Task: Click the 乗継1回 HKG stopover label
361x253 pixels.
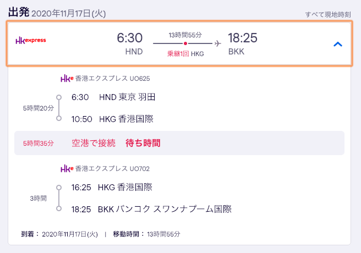Action: 185,54
